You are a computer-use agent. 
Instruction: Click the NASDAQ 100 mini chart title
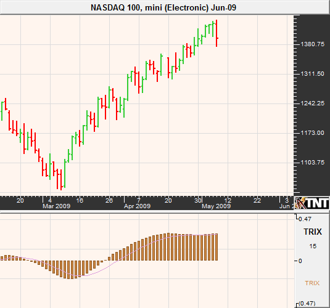point(163,8)
